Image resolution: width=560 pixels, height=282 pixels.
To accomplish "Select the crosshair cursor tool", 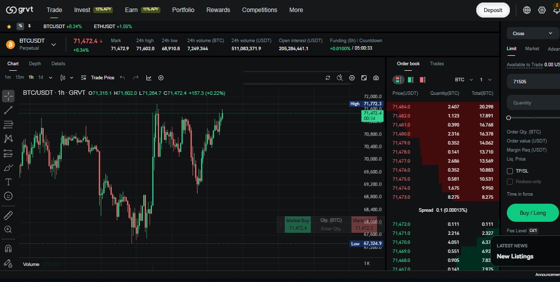I will 8,96.
